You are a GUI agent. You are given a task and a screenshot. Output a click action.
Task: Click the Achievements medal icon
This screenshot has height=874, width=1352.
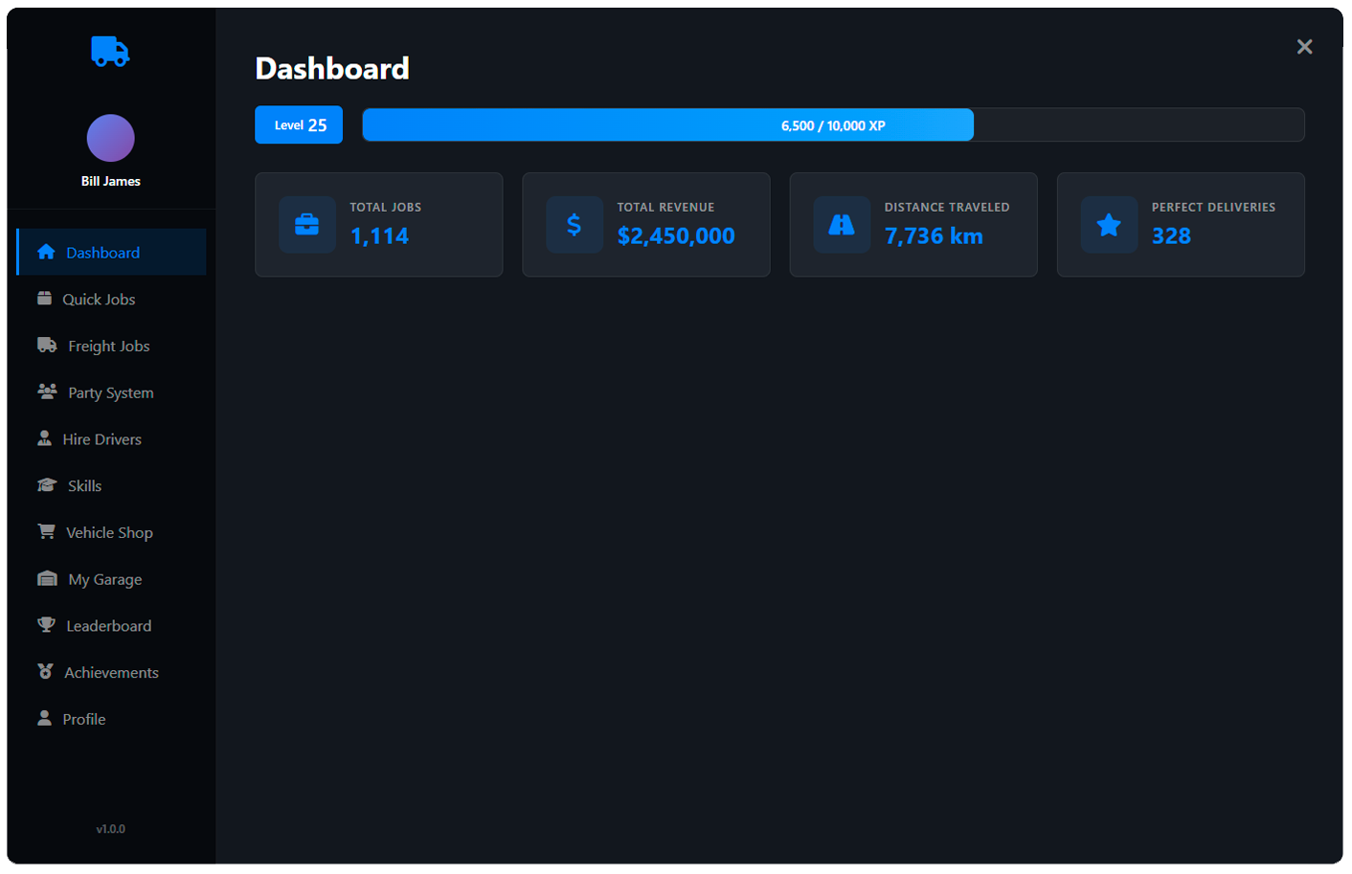[45, 671]
